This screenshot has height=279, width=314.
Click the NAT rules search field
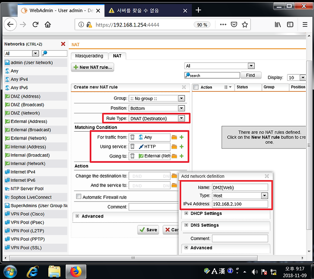click(x=212, y=75)
